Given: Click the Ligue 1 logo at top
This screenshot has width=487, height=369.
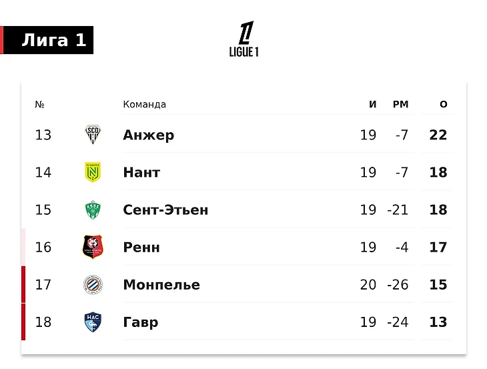Looking at the screenshot, I should click(x=244, y=39).
